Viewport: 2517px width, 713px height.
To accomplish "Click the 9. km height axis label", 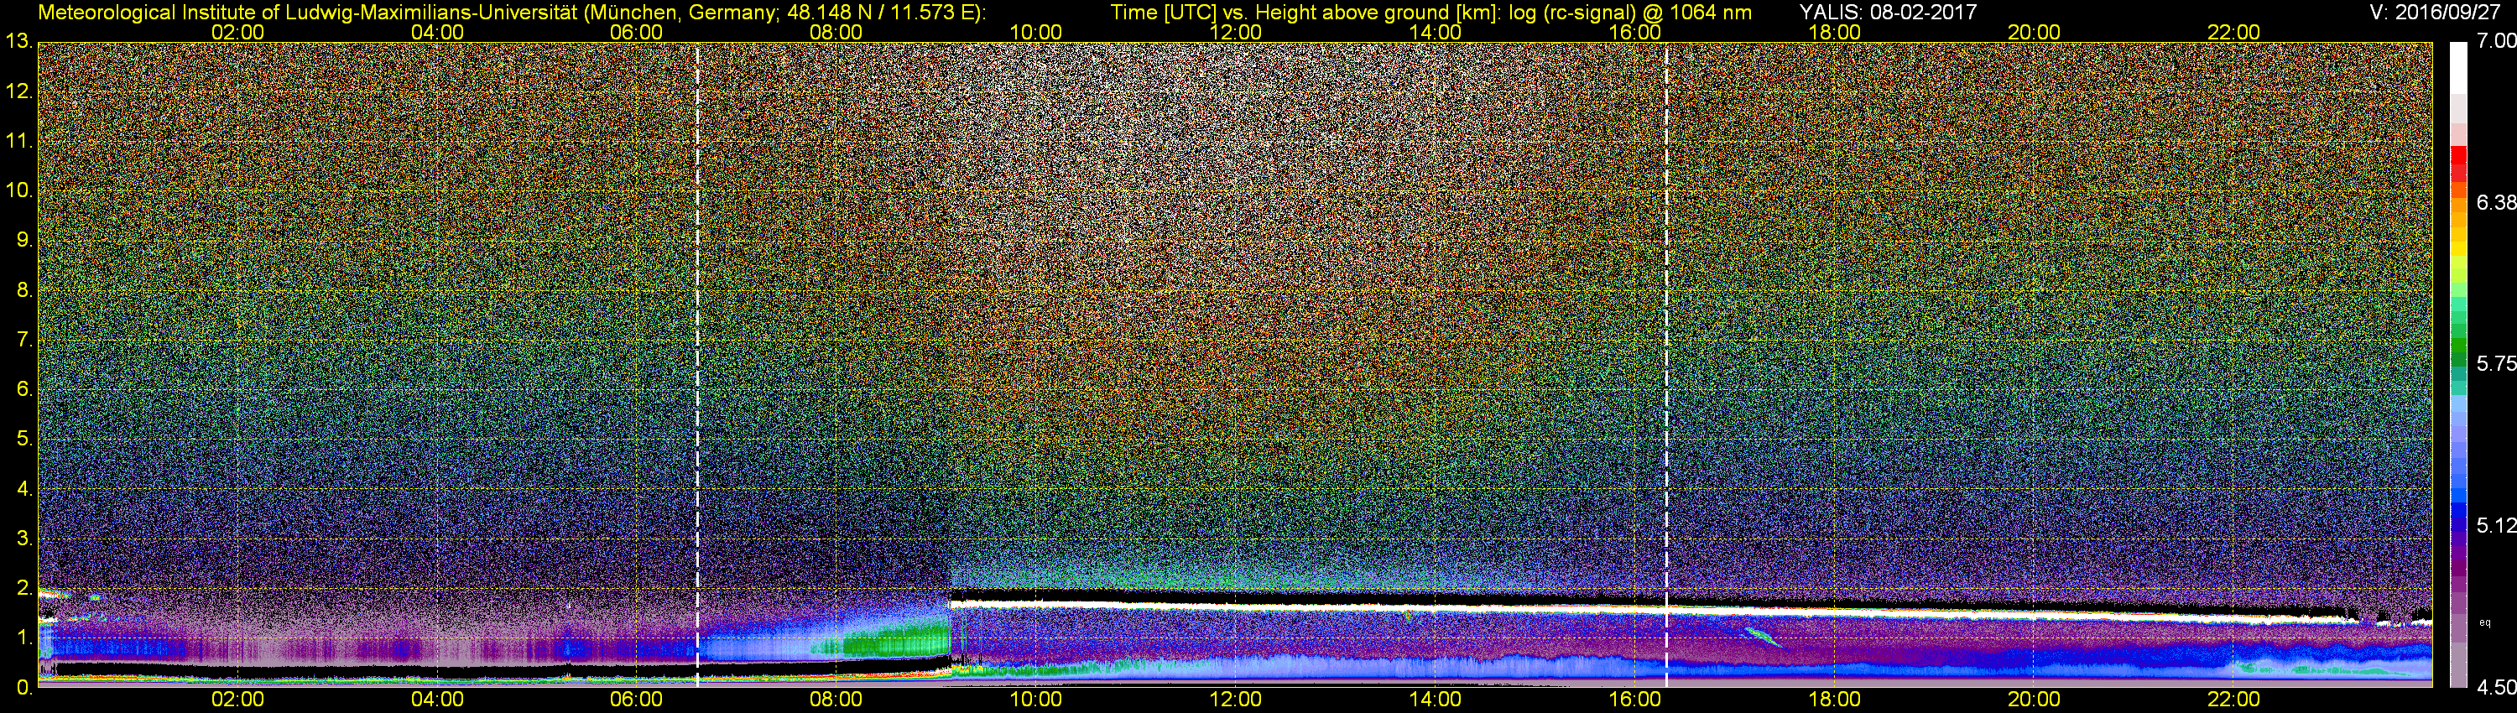I will pyautogui.click(x=23, y=240).
